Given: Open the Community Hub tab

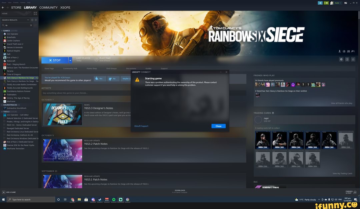Looking at the screenshot, I should tap(70, 69).
